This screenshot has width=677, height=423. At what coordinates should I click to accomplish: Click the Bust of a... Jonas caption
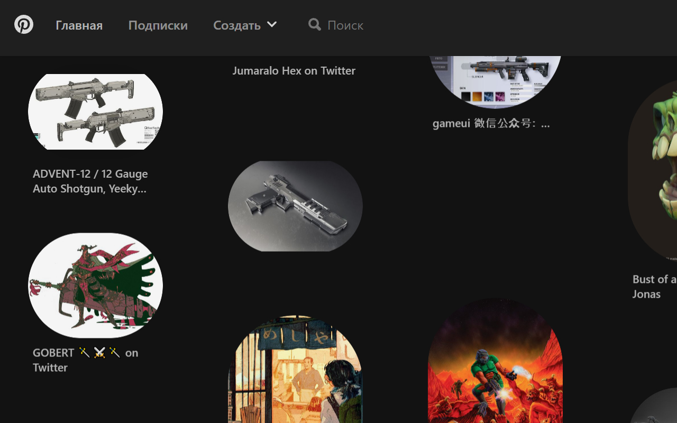654,287
